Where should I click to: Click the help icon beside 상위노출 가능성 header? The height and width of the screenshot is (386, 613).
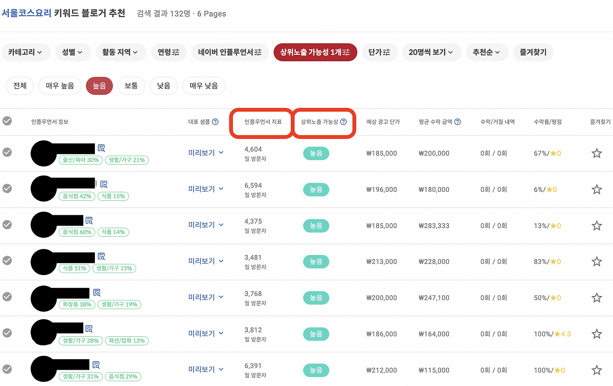click(x=343, y=121)
